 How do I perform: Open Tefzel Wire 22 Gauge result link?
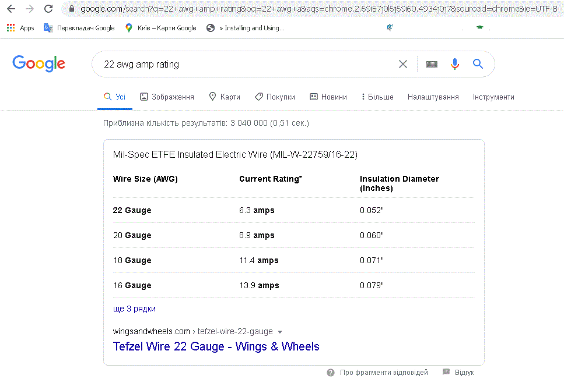click(216, 346)
